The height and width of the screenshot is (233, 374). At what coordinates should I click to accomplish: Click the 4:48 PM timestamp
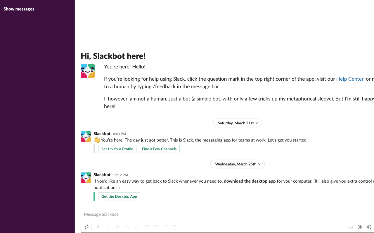coord(119,134)
